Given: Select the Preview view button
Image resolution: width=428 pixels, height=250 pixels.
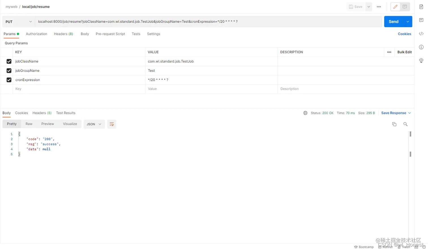Looking at the screenshot, I should (48, 124).
